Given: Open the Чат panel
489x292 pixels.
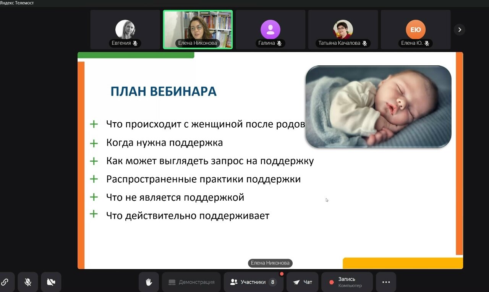Looking at the screenshot, I should 302,282.
